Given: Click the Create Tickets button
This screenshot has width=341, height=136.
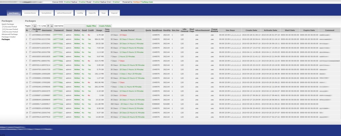Looking at the screenshot, I should coord(105,26).
